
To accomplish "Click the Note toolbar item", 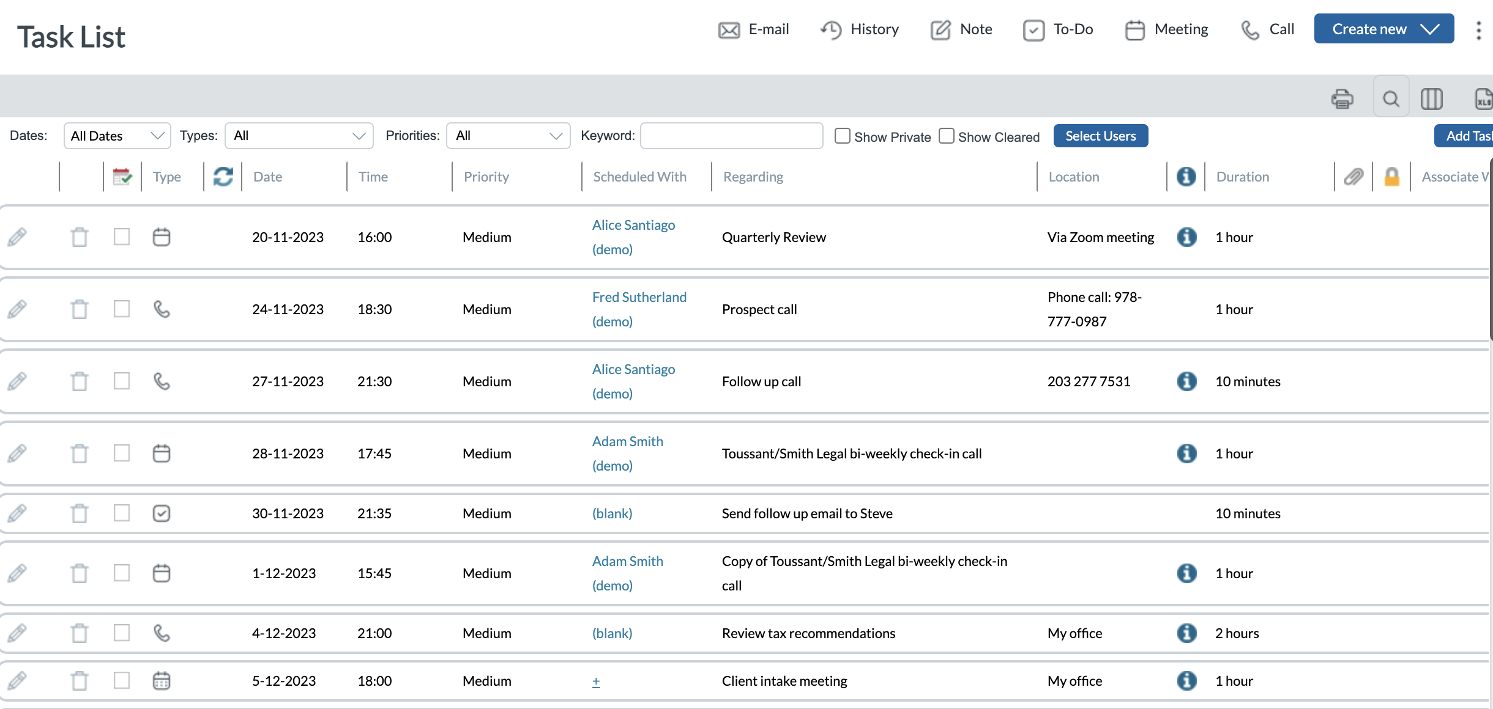I will (x=961, y=29).
